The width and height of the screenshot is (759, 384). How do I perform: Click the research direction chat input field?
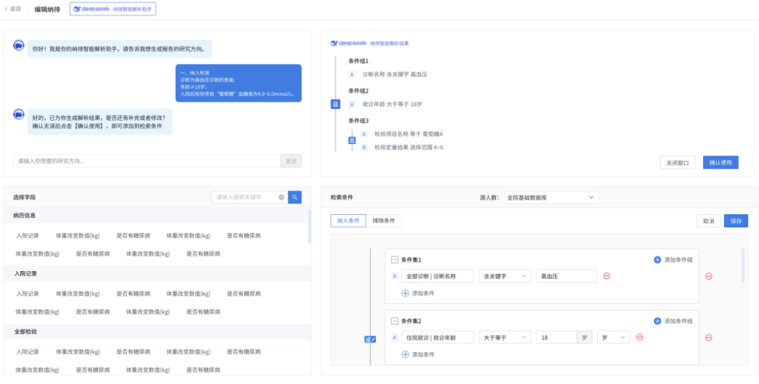[x=146, y=161]
